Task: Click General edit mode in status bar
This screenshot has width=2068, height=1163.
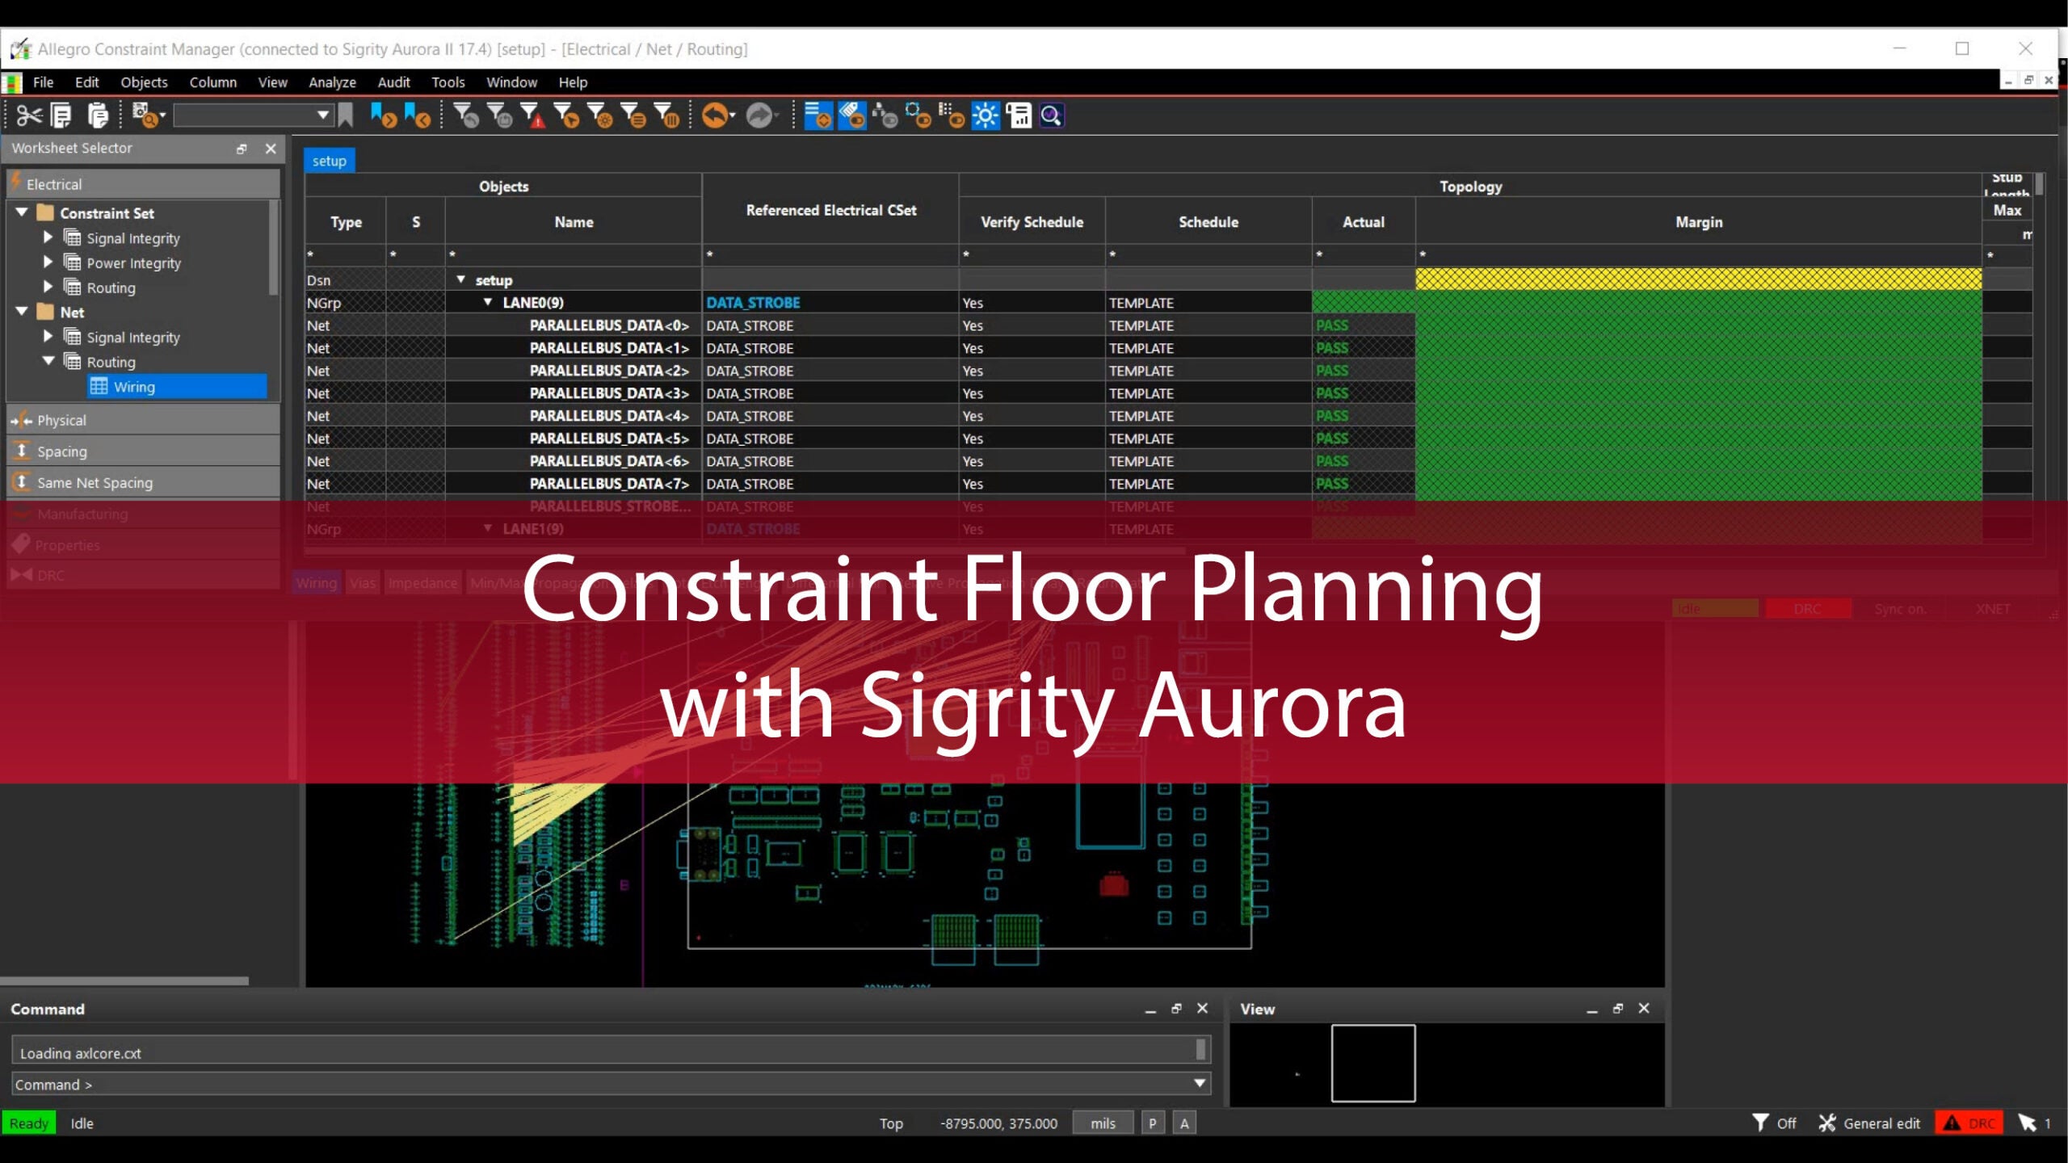Action: [1869, 1123]
